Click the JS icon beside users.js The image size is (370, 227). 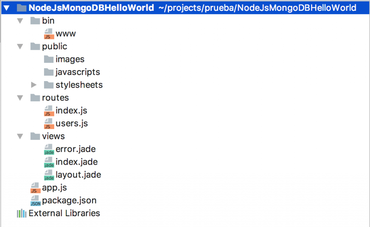(49, 124)
